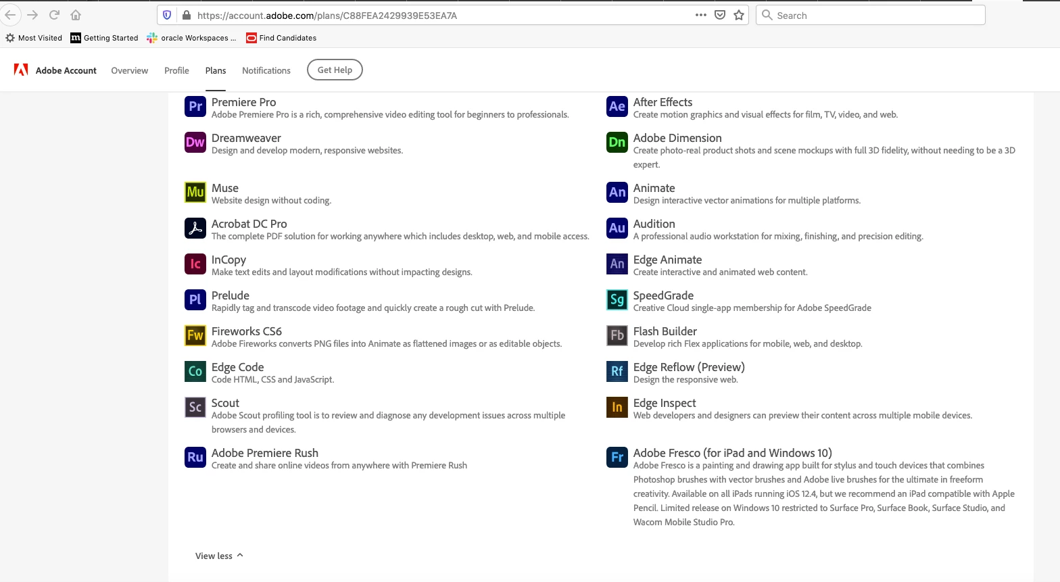
Task: Click the SpeedGrade title text
Action: [x=663, y=295]
